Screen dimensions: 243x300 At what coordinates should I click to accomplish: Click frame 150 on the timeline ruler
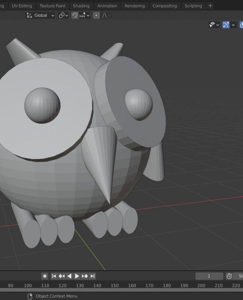[x=115, y=285]
